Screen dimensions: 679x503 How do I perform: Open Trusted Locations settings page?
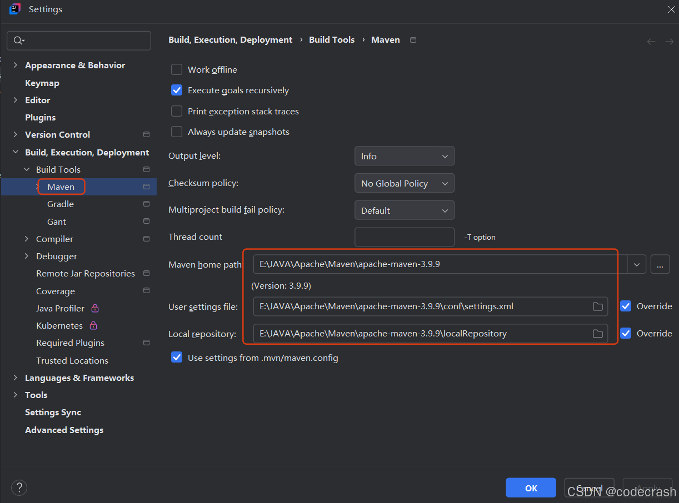(x=72, y=360)
